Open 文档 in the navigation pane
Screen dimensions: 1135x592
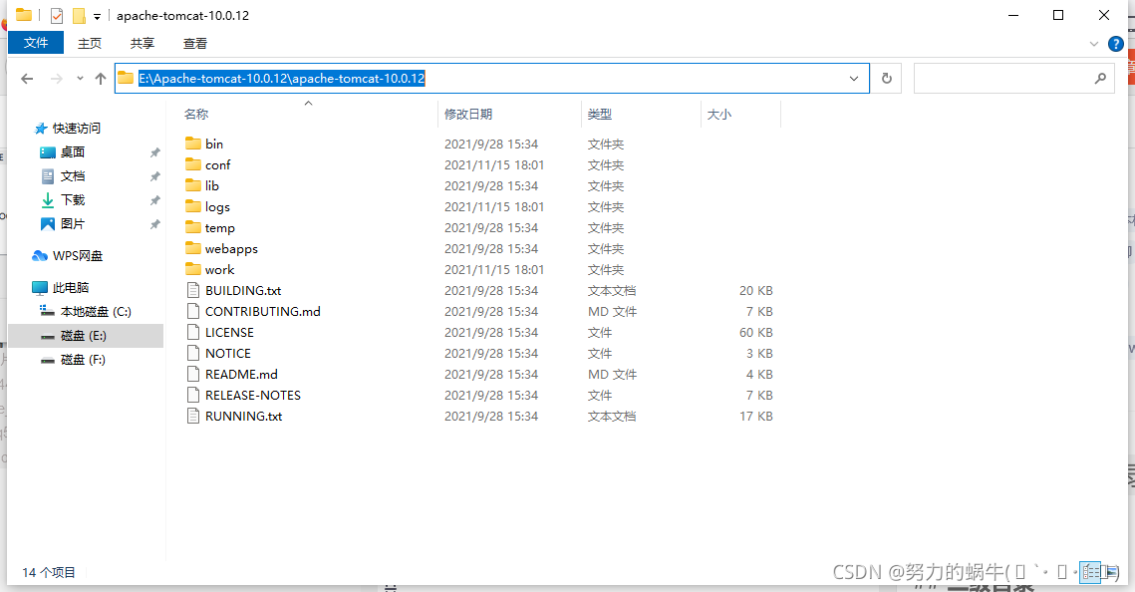[x=73, y=175]
